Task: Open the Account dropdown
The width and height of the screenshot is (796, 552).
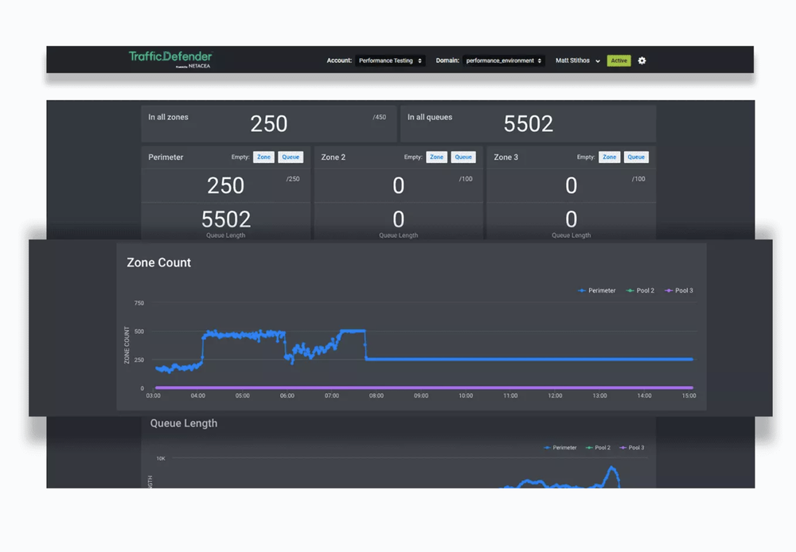Action: [x=391, y=60]
